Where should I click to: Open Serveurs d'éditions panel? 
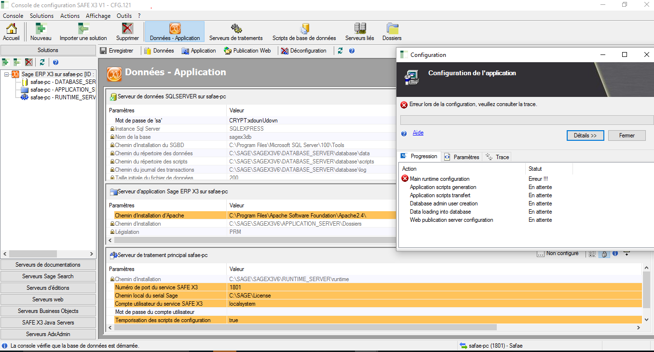[48, 288]
